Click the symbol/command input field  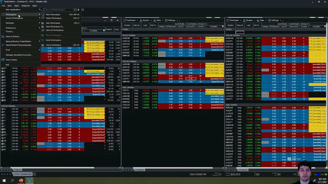(x=58, y=10)
